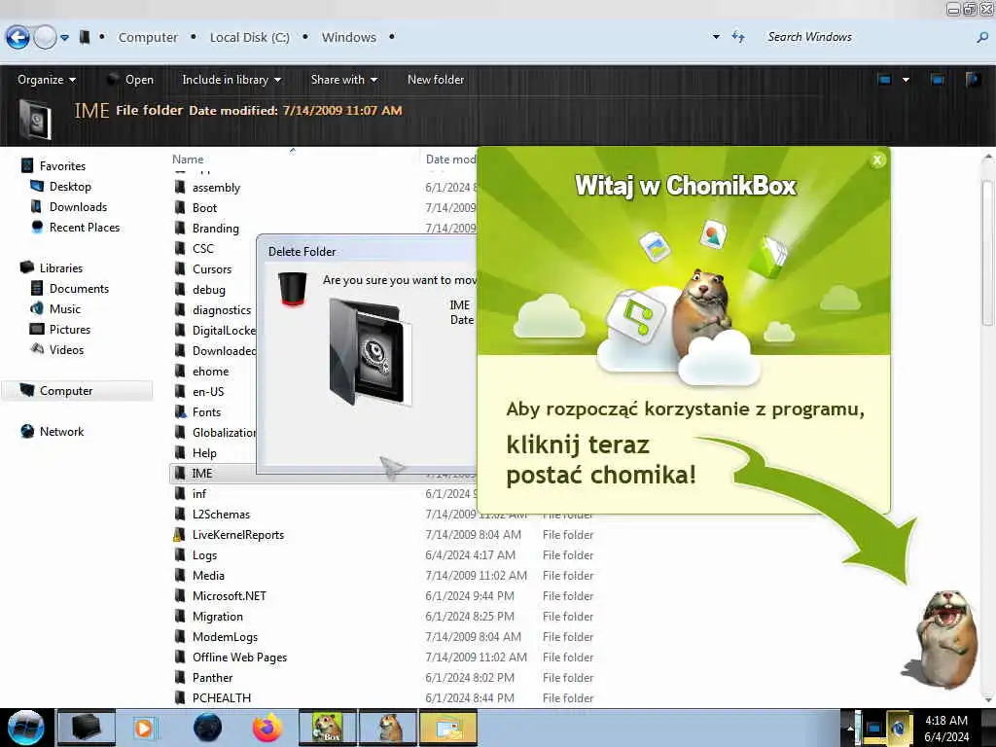Select the ehome folder
The height and width of the screenshot is (747, 996).
[x=210, y=371]
